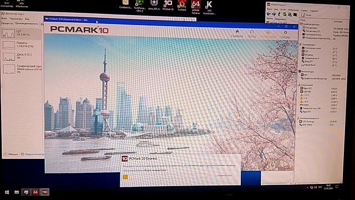This screenshot has width=355, height=200.
Task: Switch to AIDA64 Menu (Меню) panel tab
Action: pos(270,18)
